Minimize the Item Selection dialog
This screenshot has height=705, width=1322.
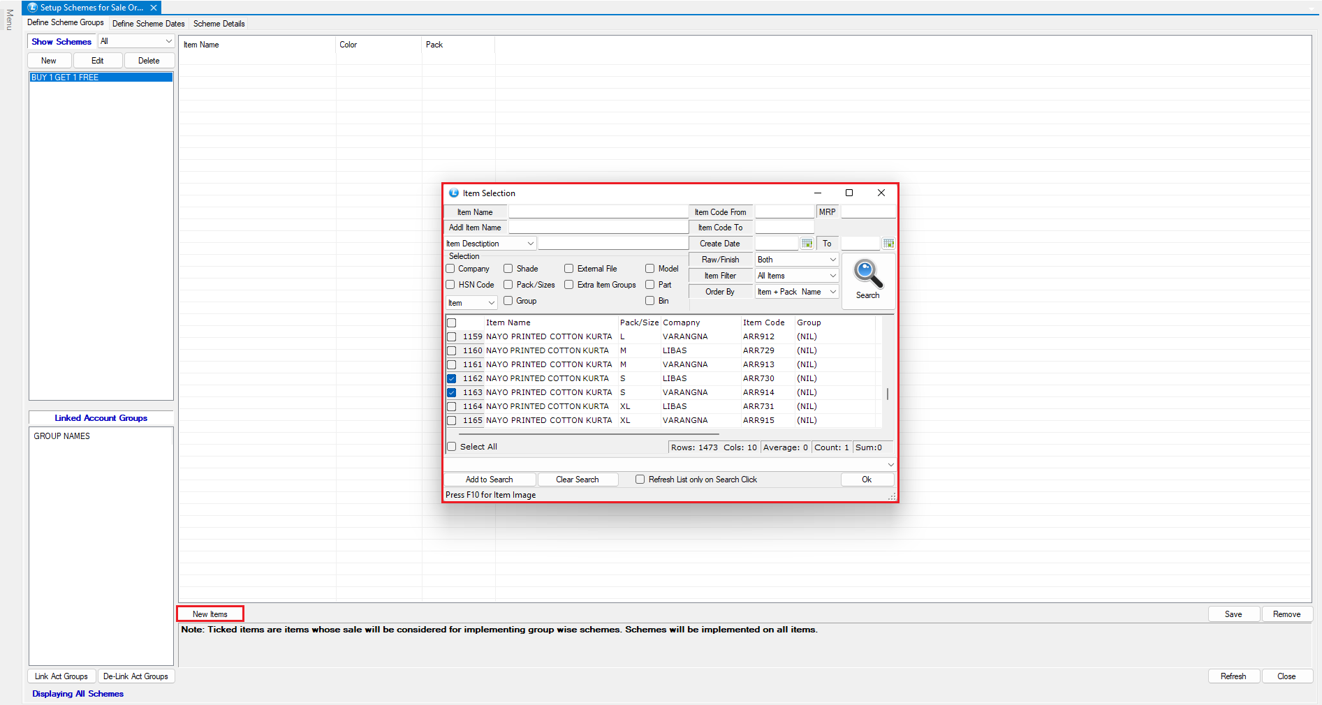(817, 193)
